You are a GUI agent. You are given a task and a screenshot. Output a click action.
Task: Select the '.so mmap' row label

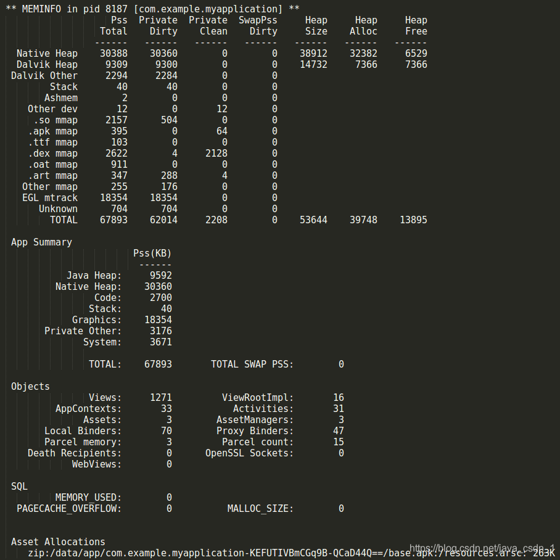(x=56, y=120)
